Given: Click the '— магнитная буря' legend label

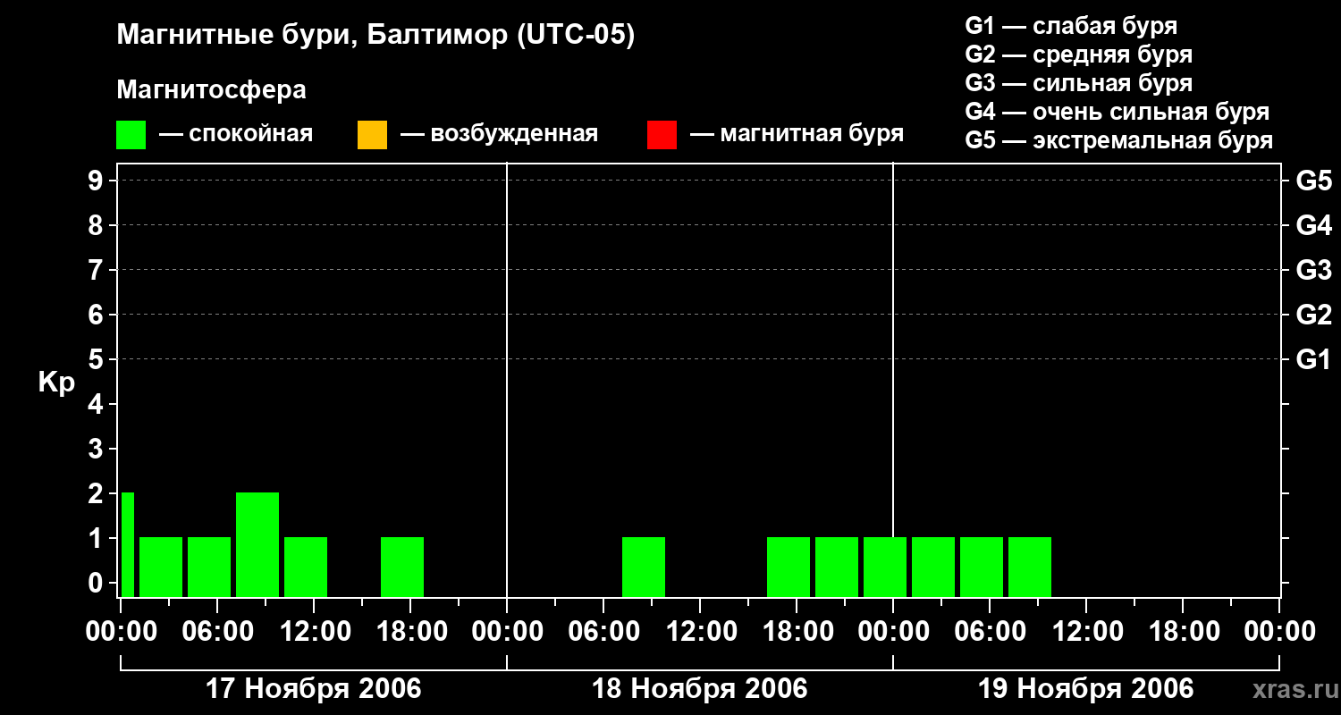Looking at the screenshot, I should [x=797, y=134].
